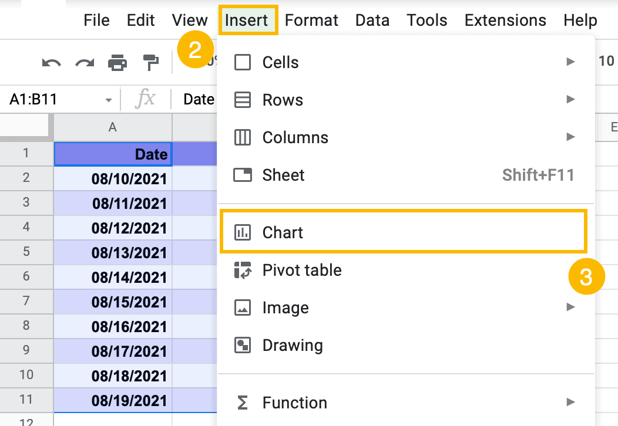Select column A header

pos(113,127)
